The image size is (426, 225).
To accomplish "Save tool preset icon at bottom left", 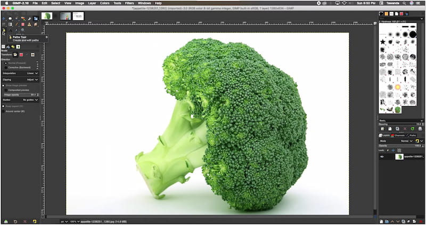I will 5,221.
